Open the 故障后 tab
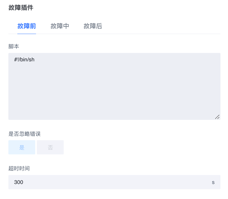 coord(93,26)
